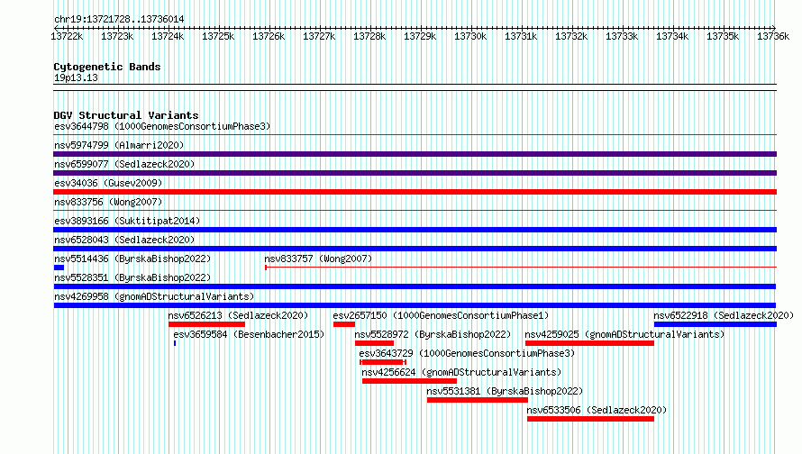Click the blue bar under nsv5528351

click(415, 286)
